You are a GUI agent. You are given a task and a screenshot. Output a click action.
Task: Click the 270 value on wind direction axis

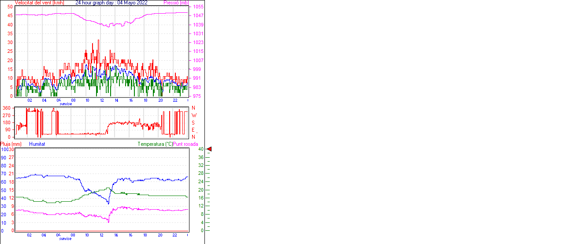(x=7, y=115)
